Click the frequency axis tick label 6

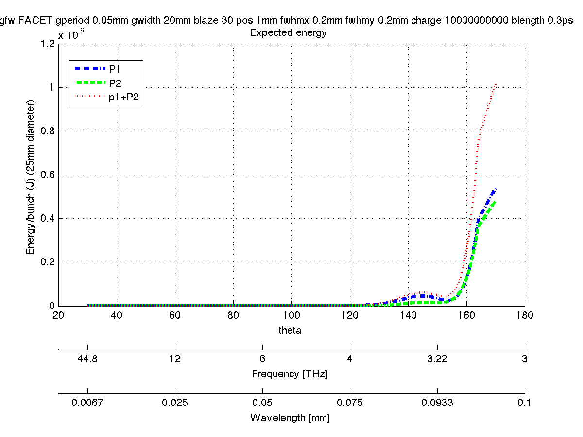click(x=262, y=359)
